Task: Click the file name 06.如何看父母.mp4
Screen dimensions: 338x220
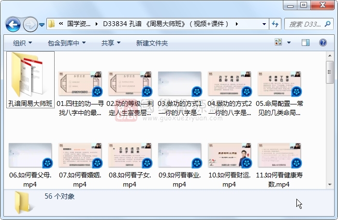Action: tap(30, 180)
